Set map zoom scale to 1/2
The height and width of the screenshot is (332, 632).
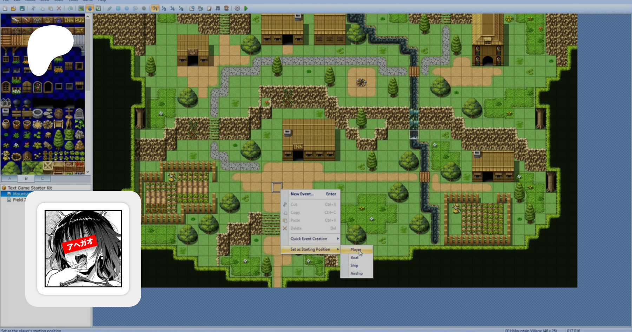pos(164,8)
